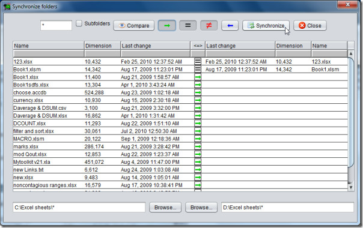Select the currency.xlsx file name
363x228 pixels.
click(28, 100)
